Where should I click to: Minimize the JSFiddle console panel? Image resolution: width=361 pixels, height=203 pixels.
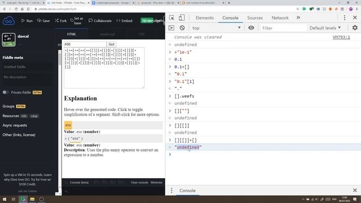pyautogui.click(x=157, y=182)
